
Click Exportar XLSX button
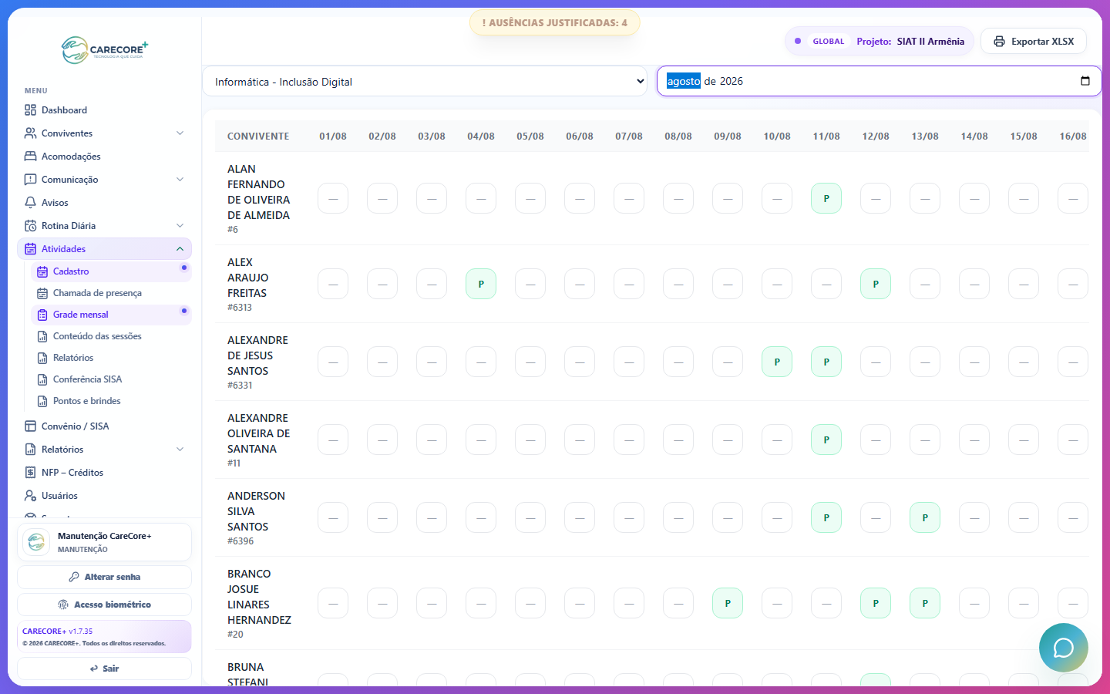(1034, 42)
